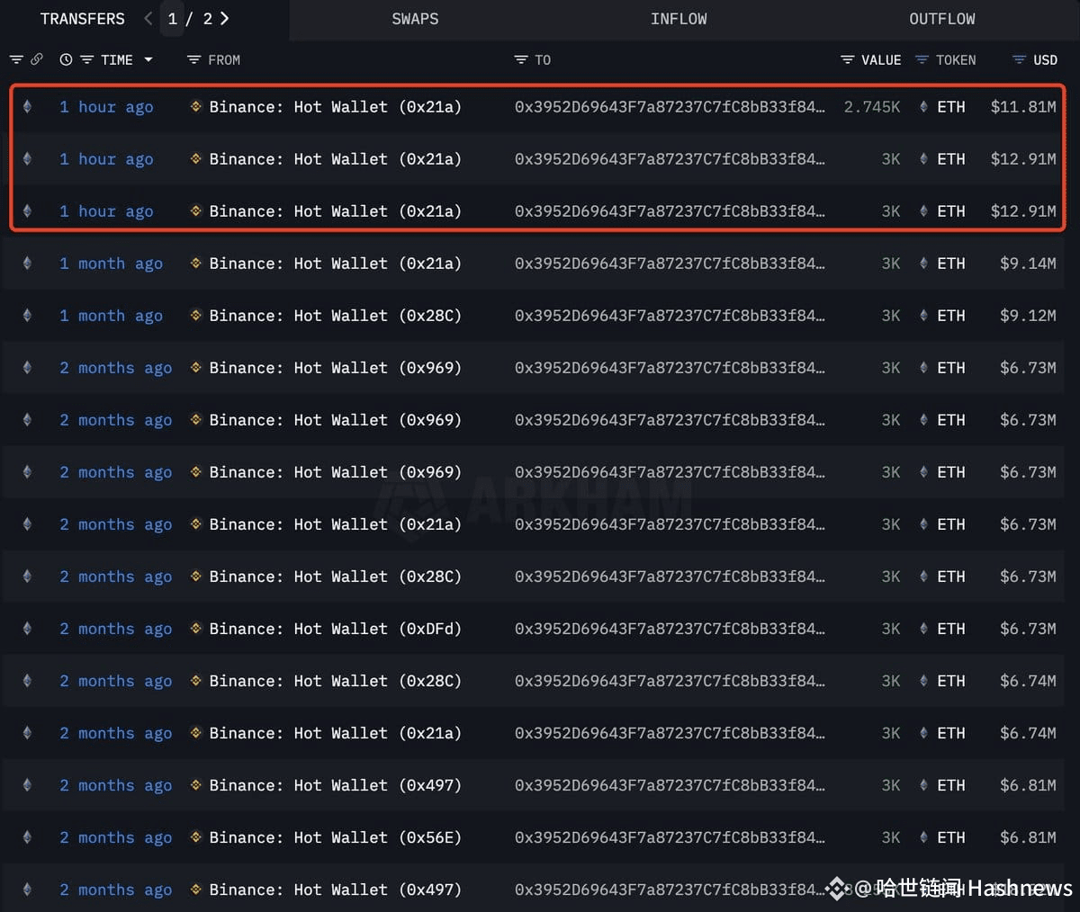
Task: Go to previous transfers page arrow
Action: (148, 19)
